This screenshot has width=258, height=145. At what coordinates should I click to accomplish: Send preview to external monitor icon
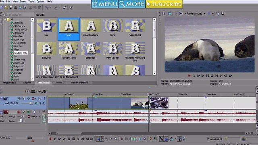coord(169,14)
